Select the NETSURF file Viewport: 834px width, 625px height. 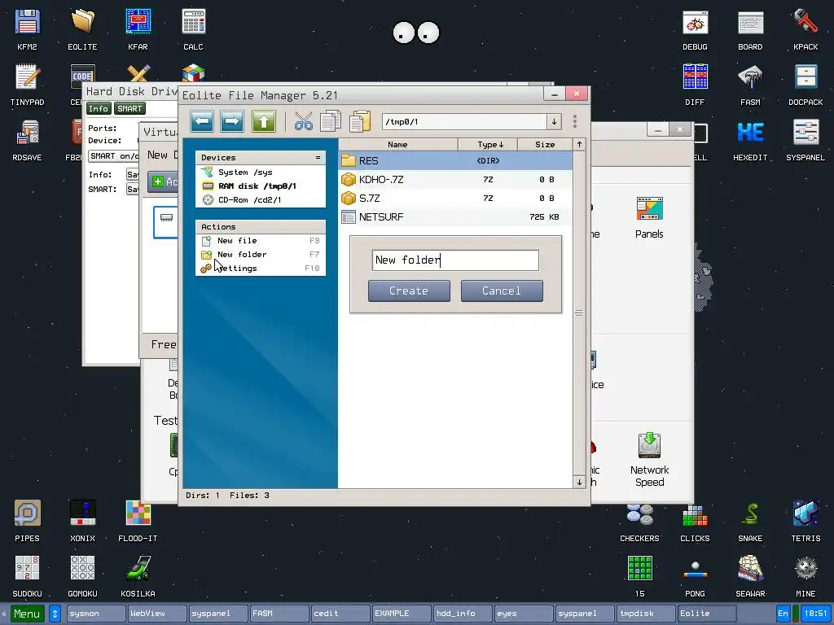[x=455, y=216]
